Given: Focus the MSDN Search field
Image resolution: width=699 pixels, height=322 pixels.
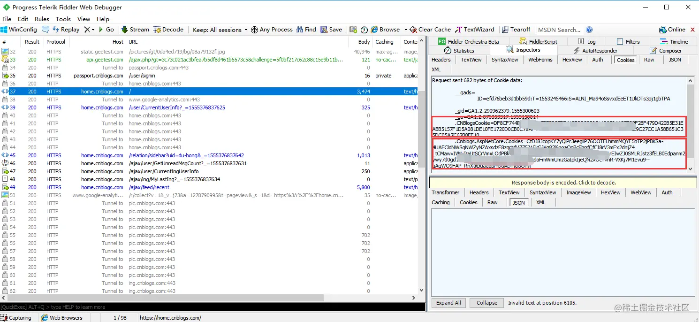Looking at the screenshot, I should point(559,30).
